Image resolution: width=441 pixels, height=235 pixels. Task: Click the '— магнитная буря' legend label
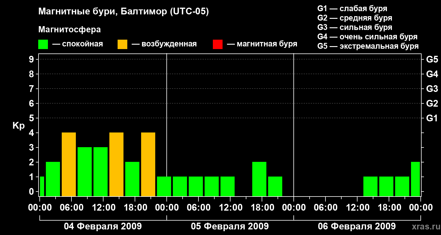(x=262, y=44)
